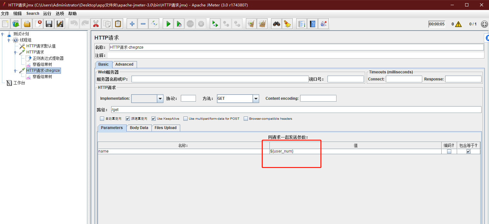Enable Browser-compatible headers checkbox
The width and height of the screenshot is (489, 224).
[x=246, y=118]
